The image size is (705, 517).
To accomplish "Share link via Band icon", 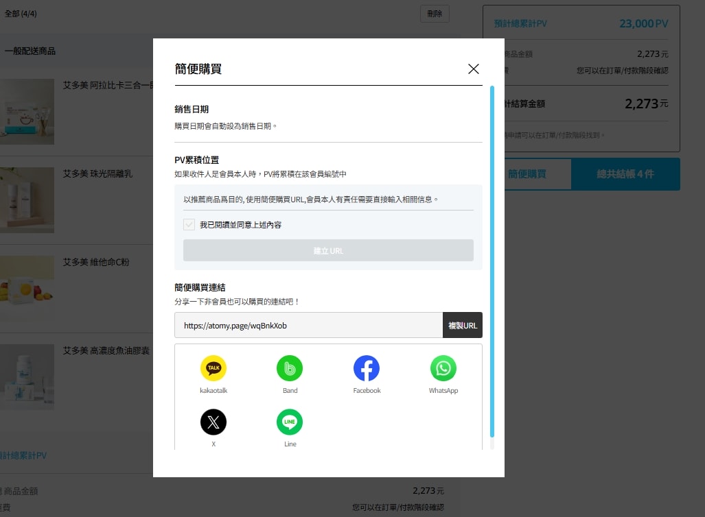I will click(x=290, y=368).
